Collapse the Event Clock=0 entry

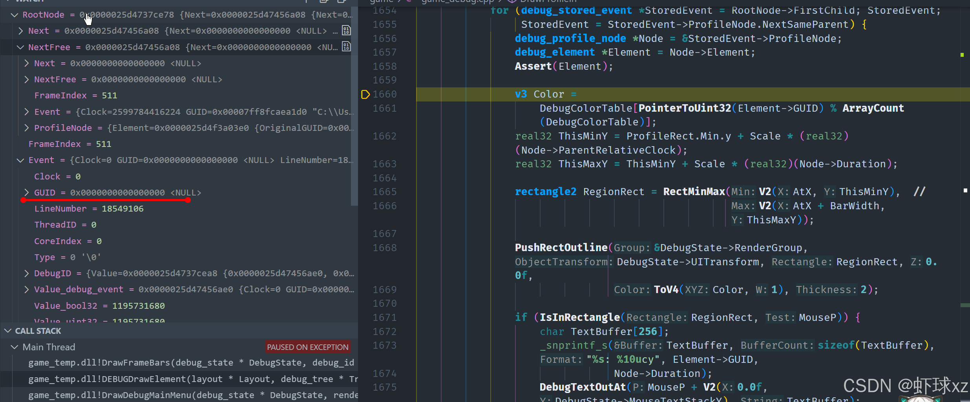point(20,160)
